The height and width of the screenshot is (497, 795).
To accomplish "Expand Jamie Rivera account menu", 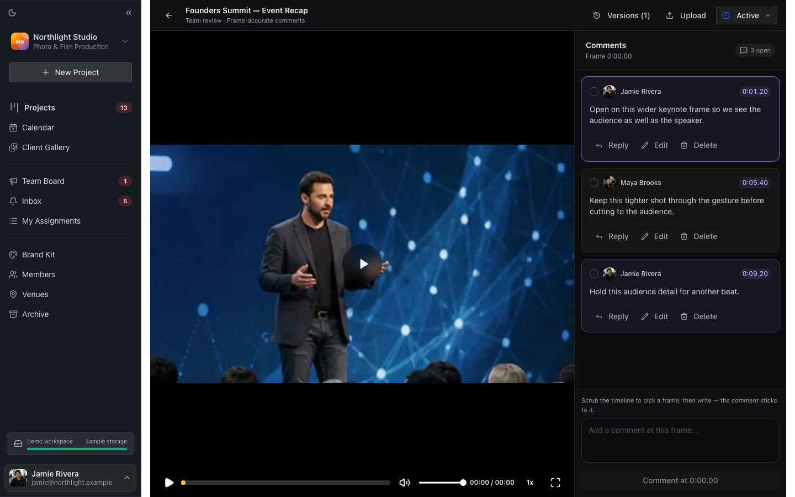I will click(x=70, y=478).
